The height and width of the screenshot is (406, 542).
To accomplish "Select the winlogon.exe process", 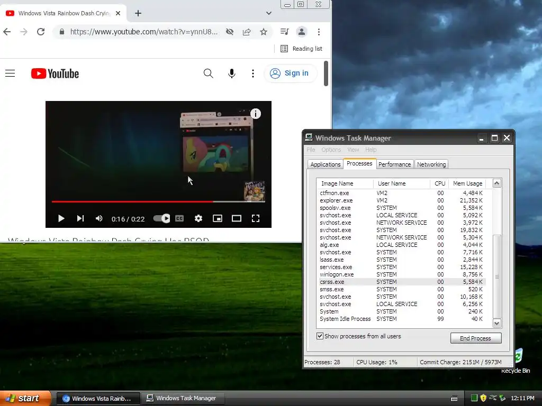I will pyautogui.click(x=402, y=274).
